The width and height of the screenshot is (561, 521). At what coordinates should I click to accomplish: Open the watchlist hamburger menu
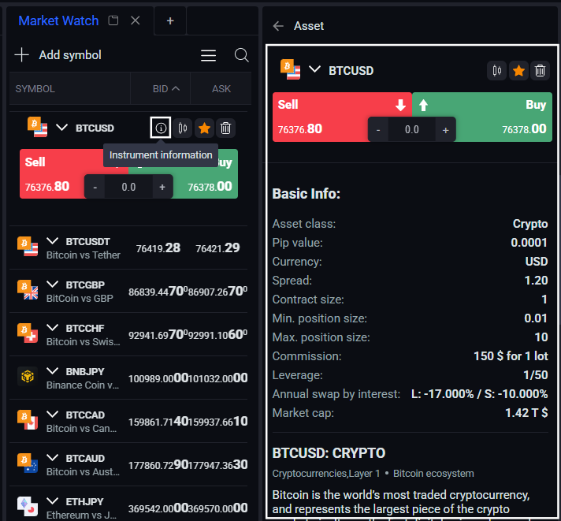pos(208,55)
